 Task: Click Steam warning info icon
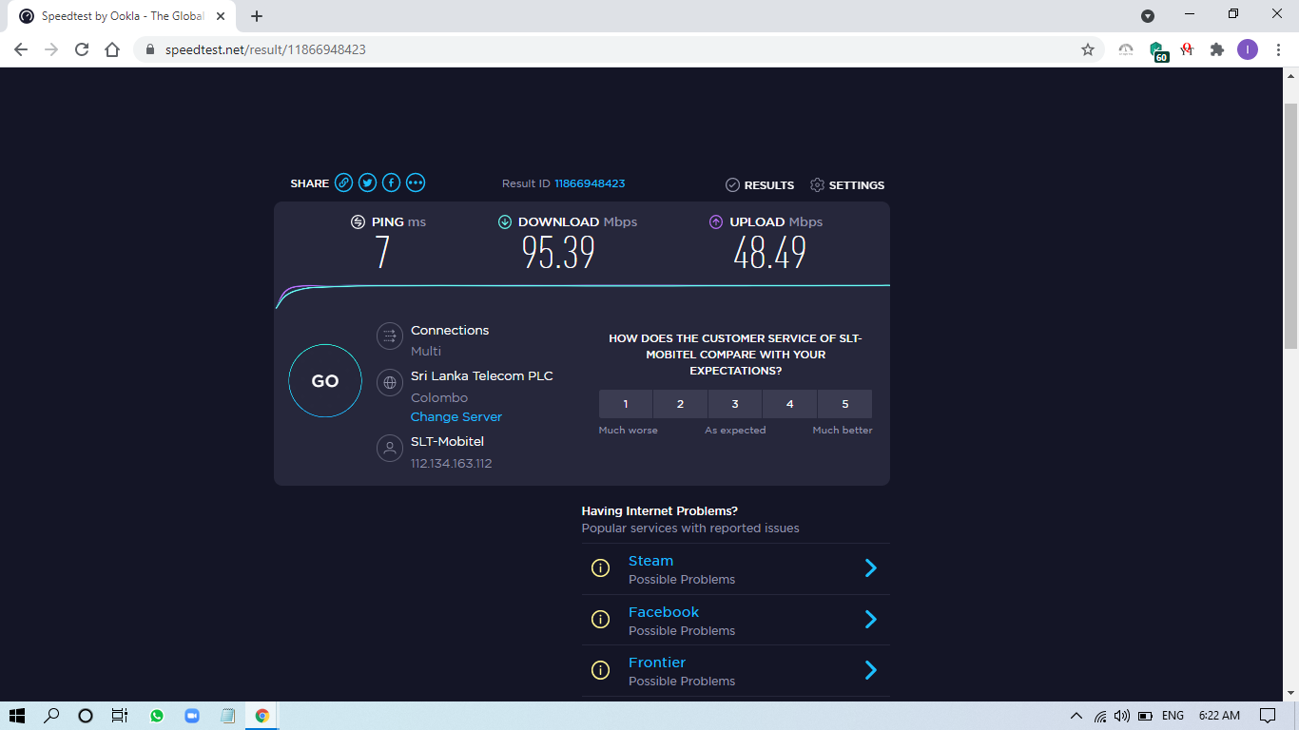pyautogui.click(x=600, y=568)
